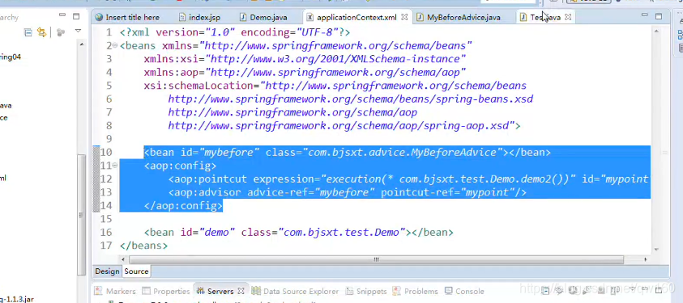Click "com.bjsxt.test.Demo" class value on line 16
Image resolution: width=683 pixels, height=303 pixels.
point(342,233)
